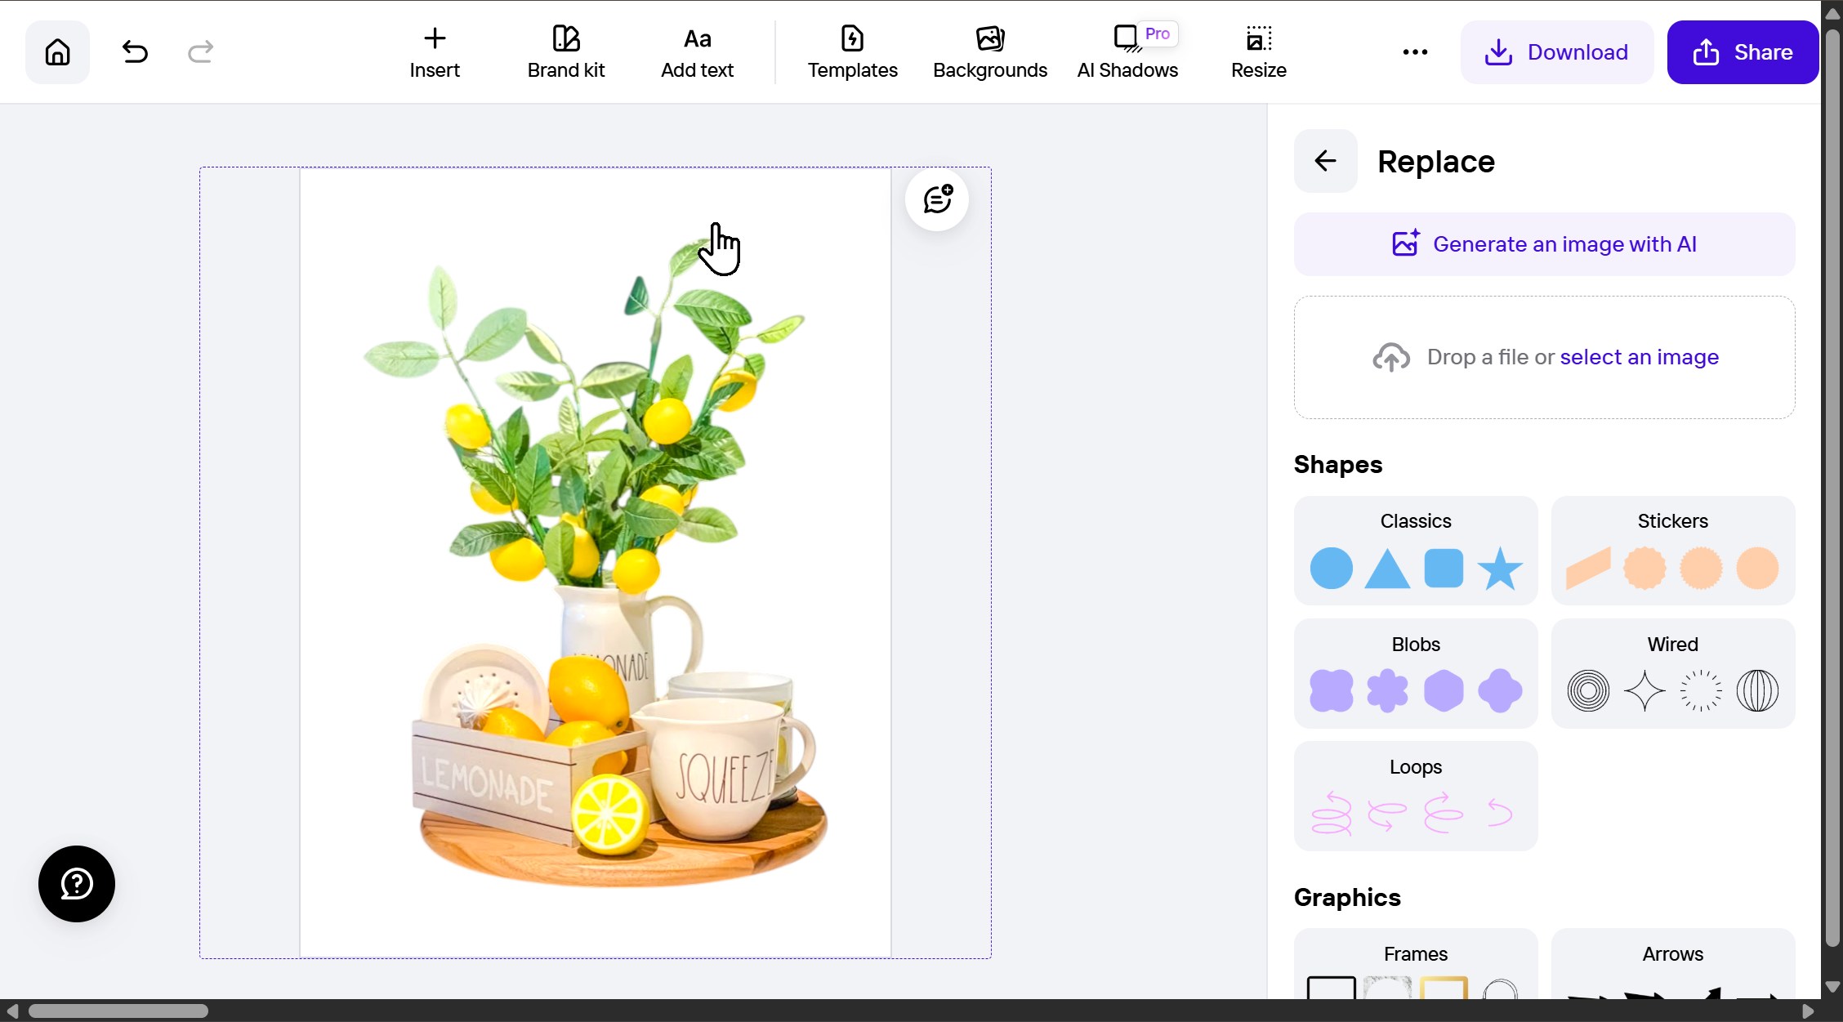Pick the dashed sunburst wired shape

1701,691
